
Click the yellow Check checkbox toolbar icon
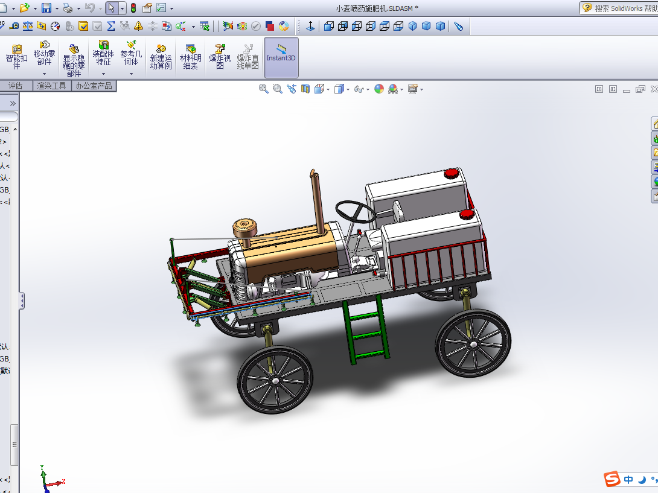(x=83, y=27)
